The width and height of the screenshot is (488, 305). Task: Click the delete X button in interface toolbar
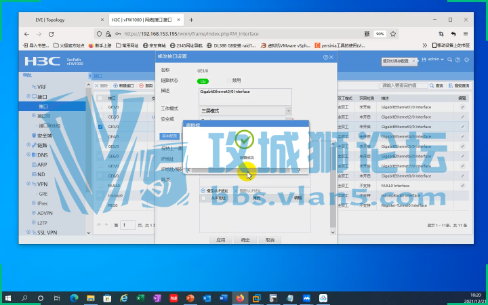tap(101, 85)
